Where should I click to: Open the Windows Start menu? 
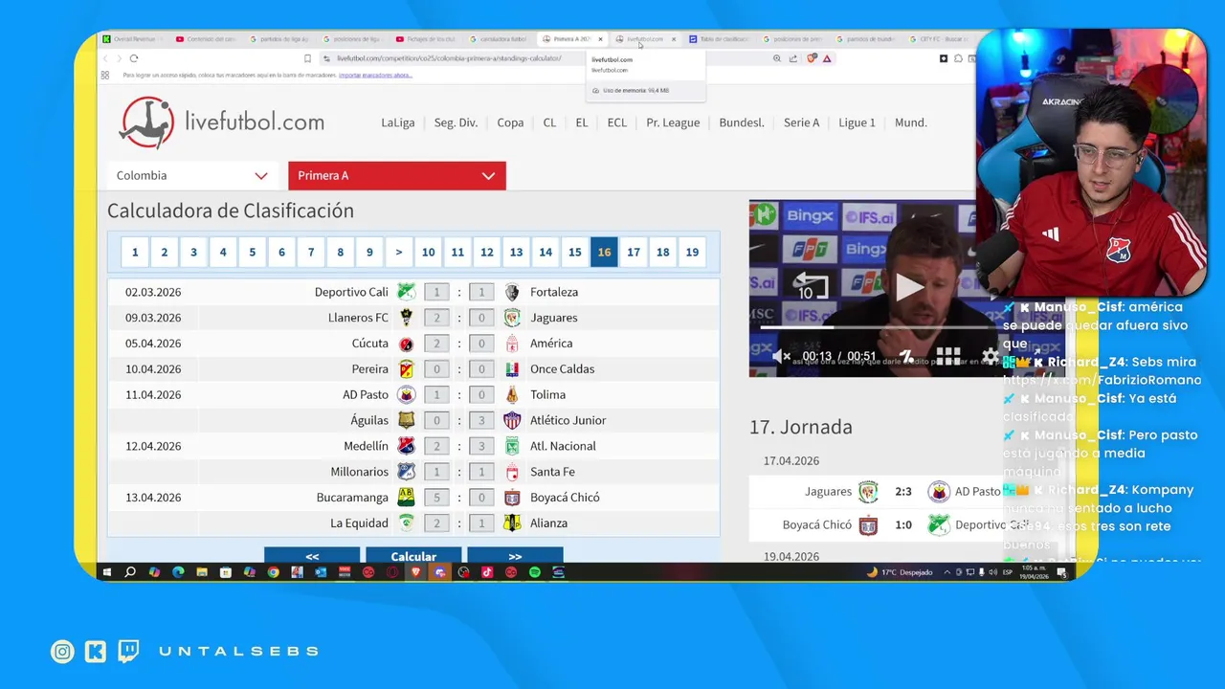pyautogui.click(x=106, y=572)
